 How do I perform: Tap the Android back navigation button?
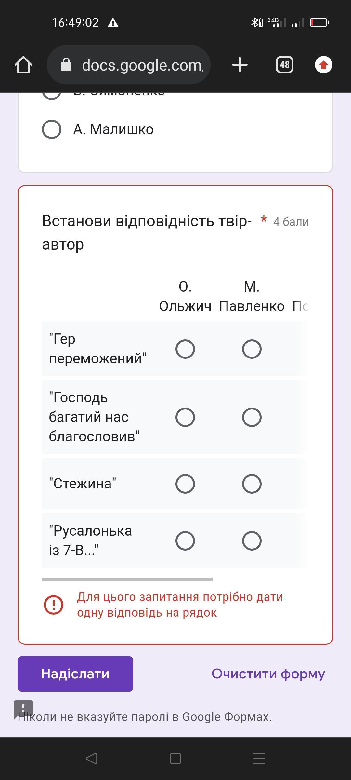click(x=92, y=759)
